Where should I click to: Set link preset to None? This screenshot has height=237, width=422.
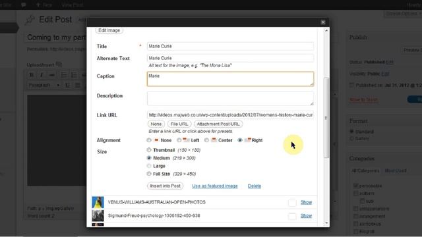[156, 124]
